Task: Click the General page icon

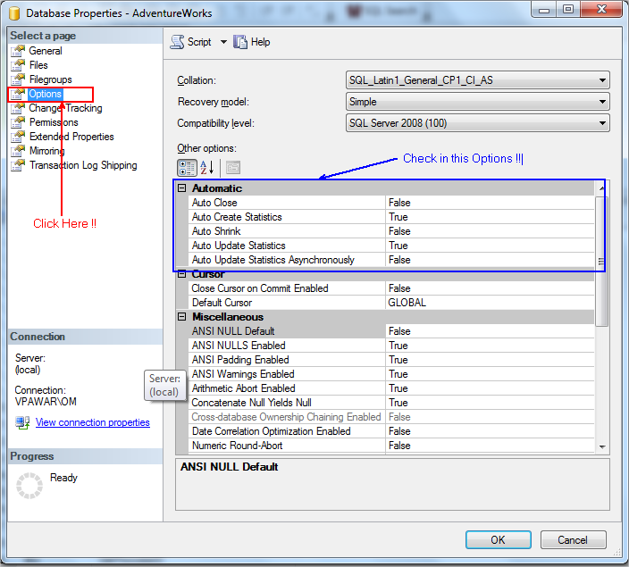Action: tap(18, 51)
